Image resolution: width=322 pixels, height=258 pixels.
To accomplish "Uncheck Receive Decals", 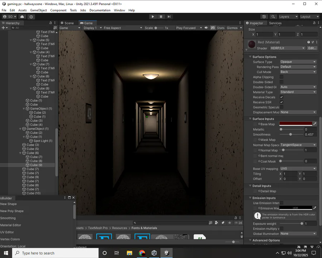I will coord(282,97).
